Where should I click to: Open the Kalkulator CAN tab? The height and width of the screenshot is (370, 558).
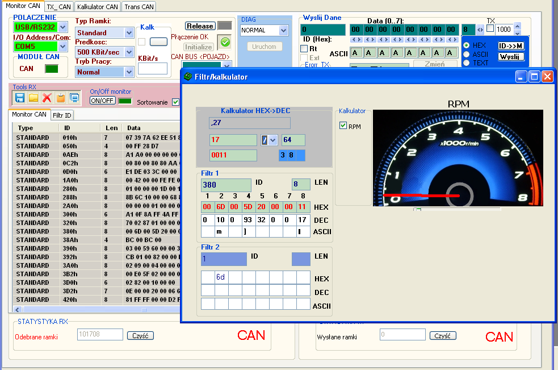98,7
